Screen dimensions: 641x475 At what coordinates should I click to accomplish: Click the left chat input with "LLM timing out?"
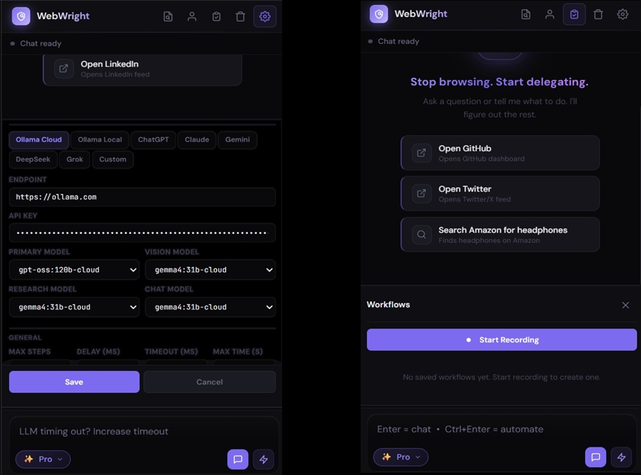tap(144, 432)
